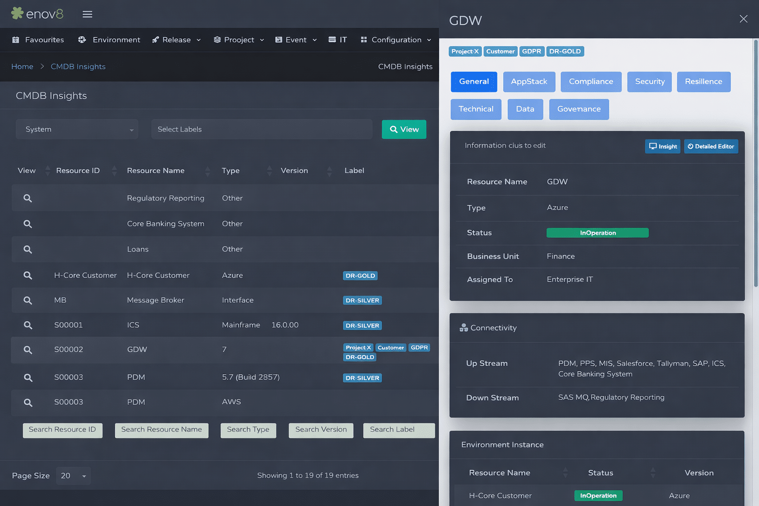
Task: Switch to the AppStack tab
Action: click(529, 82)
